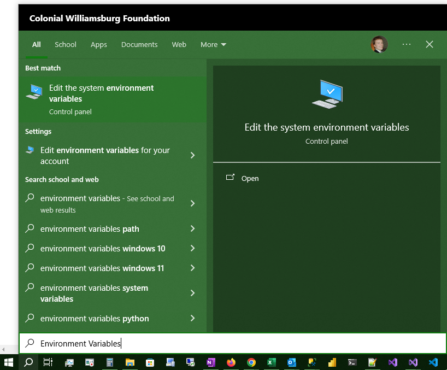This screenshot has height=370, width=447.
Task: Launch Visual Studio Code from the taskbar
Action: click(433, 362)
